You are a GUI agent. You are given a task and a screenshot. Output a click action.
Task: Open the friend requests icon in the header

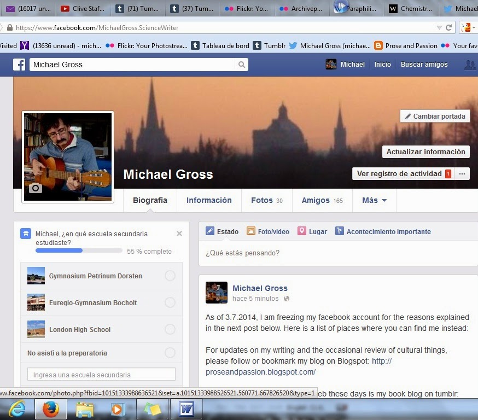(x=470, y=65)
